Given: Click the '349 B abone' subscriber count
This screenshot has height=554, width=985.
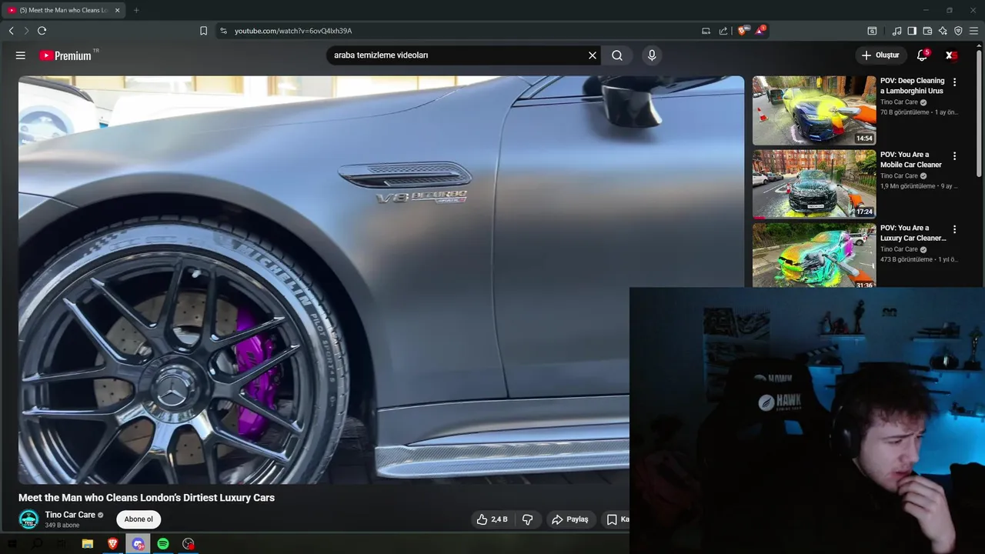Looking at the screenshot, I should click(x=62, y=526).
